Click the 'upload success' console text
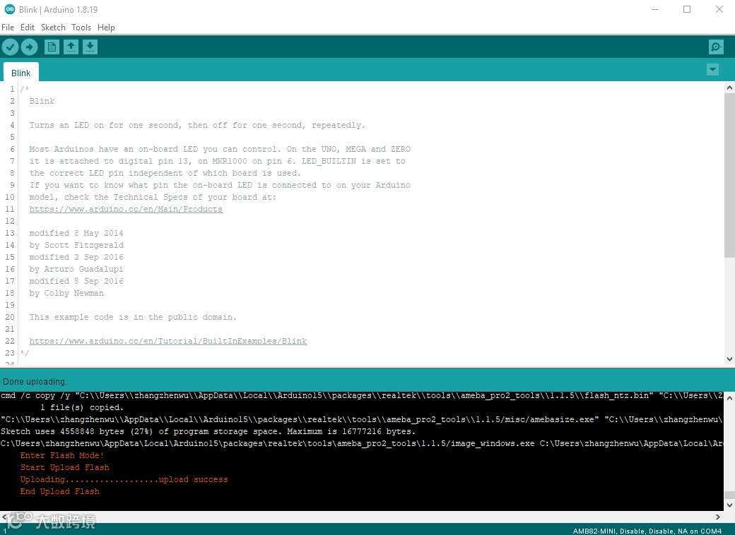Image resolution: width=735 pixels, height=535 pixels. pyautogui.click(x=193, y=479)
